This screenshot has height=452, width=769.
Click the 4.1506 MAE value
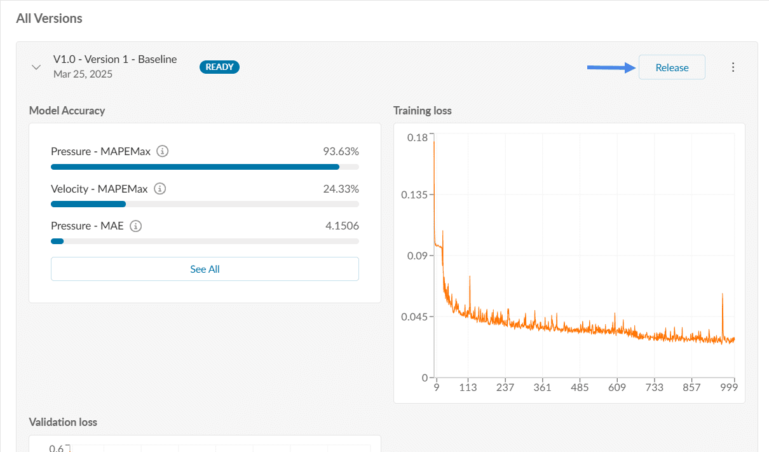point(341,226)
